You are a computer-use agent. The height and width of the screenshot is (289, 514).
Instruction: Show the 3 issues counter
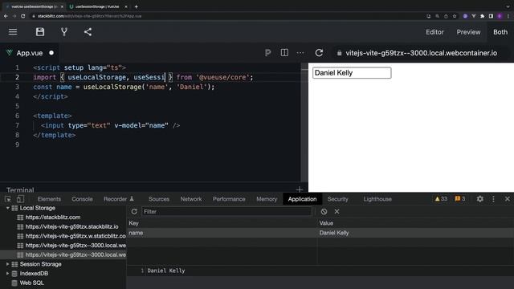[x=460, y=199]
